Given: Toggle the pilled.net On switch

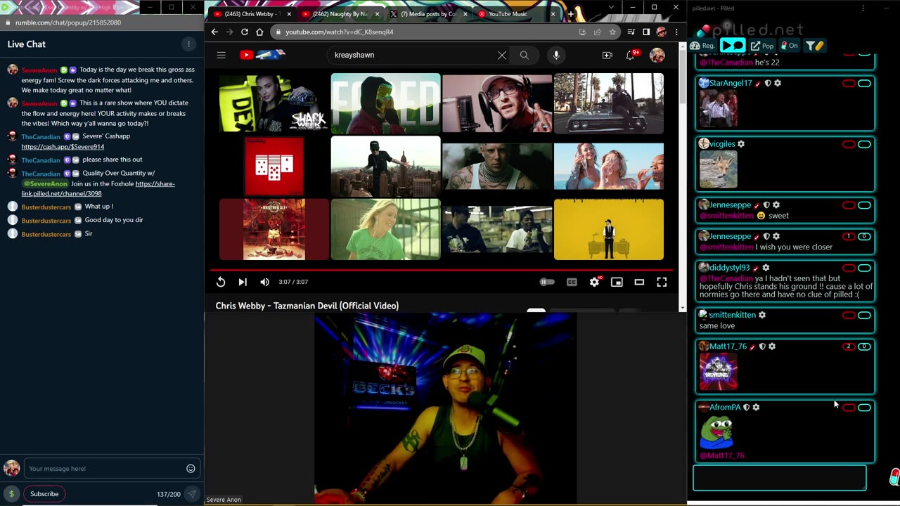Looking at the screenshot, I should pyautogui.click(x=790, y=46).
